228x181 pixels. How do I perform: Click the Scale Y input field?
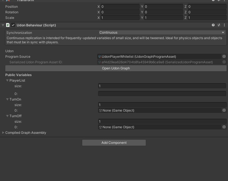[164, 18]
